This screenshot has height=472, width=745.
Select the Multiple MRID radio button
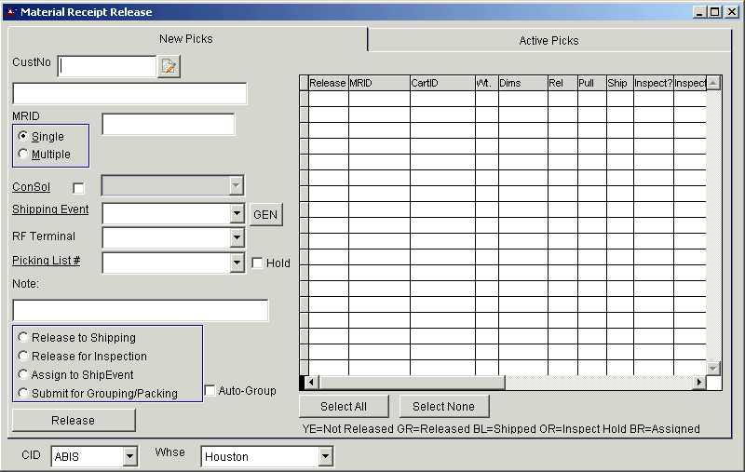point(23,154)
